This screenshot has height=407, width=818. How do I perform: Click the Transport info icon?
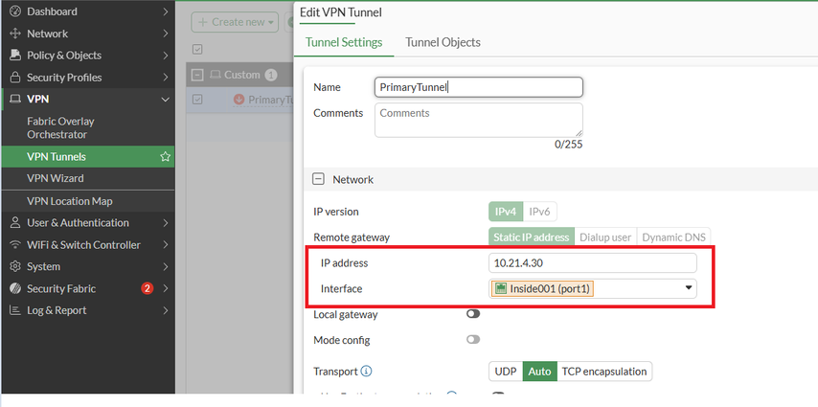click(366, 372)
